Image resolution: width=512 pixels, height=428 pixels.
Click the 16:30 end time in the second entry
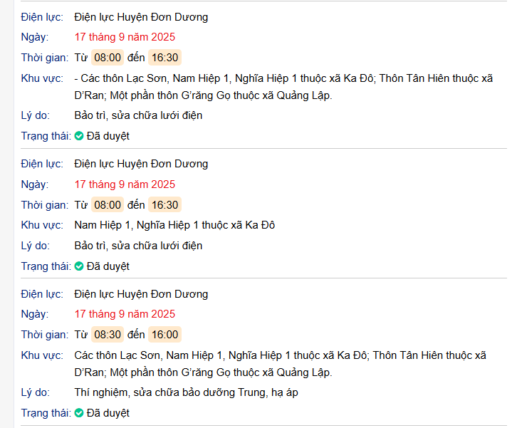164,205
